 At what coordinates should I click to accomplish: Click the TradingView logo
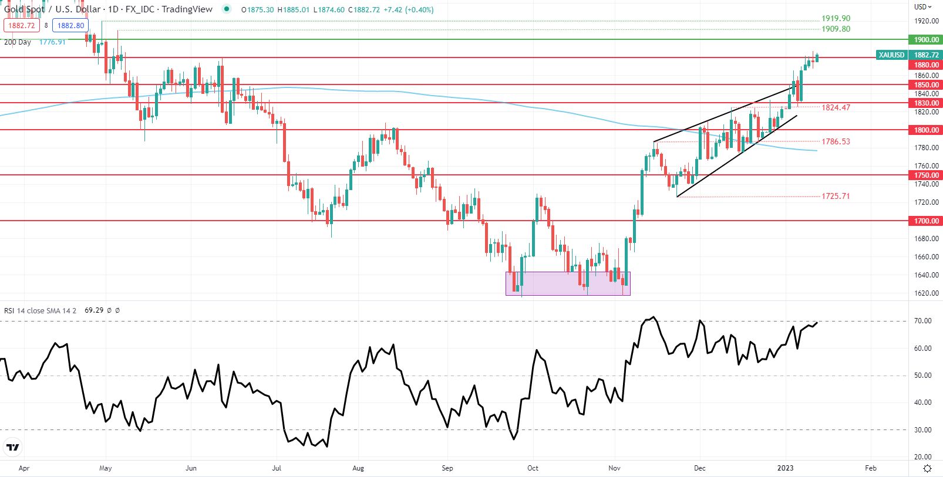pos(12,448)
